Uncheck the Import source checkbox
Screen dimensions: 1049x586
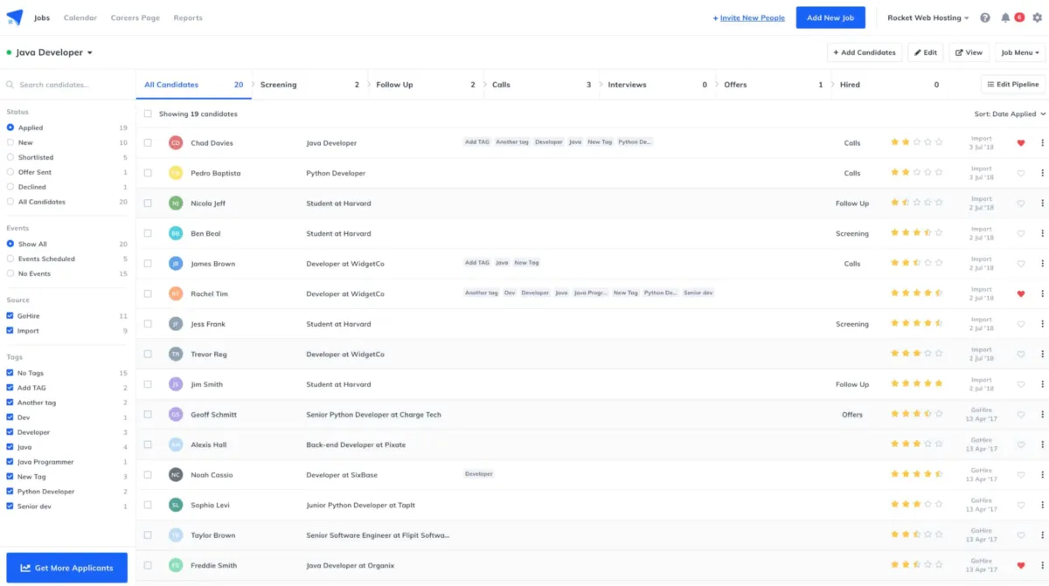[9, 330]
